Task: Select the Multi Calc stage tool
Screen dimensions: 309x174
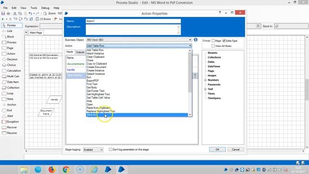Action: pyautogui.click(x=11, y=76)
